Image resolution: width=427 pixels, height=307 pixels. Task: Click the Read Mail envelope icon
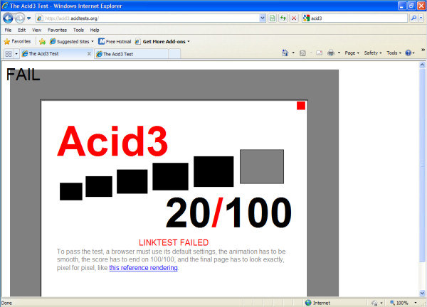pos(319,53)
